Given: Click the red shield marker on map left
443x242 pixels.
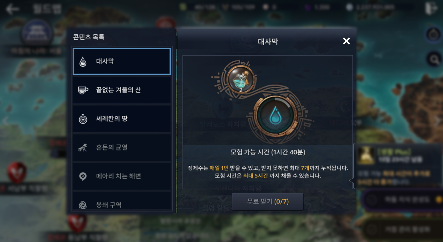Looking at the screenshot, I should click(17, 173).
